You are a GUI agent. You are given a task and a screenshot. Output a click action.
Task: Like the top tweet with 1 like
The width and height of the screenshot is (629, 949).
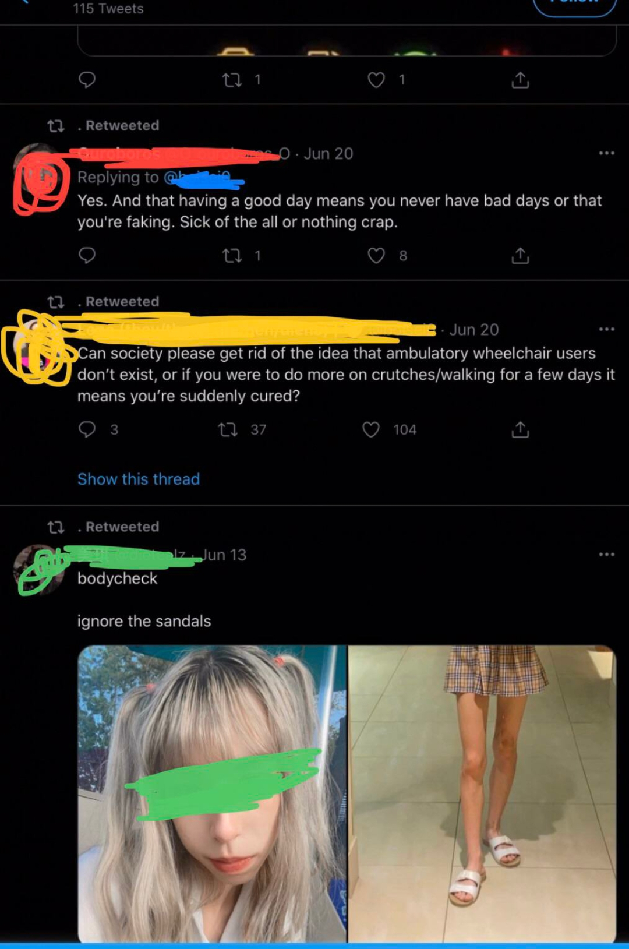click(x=376, y=79)
